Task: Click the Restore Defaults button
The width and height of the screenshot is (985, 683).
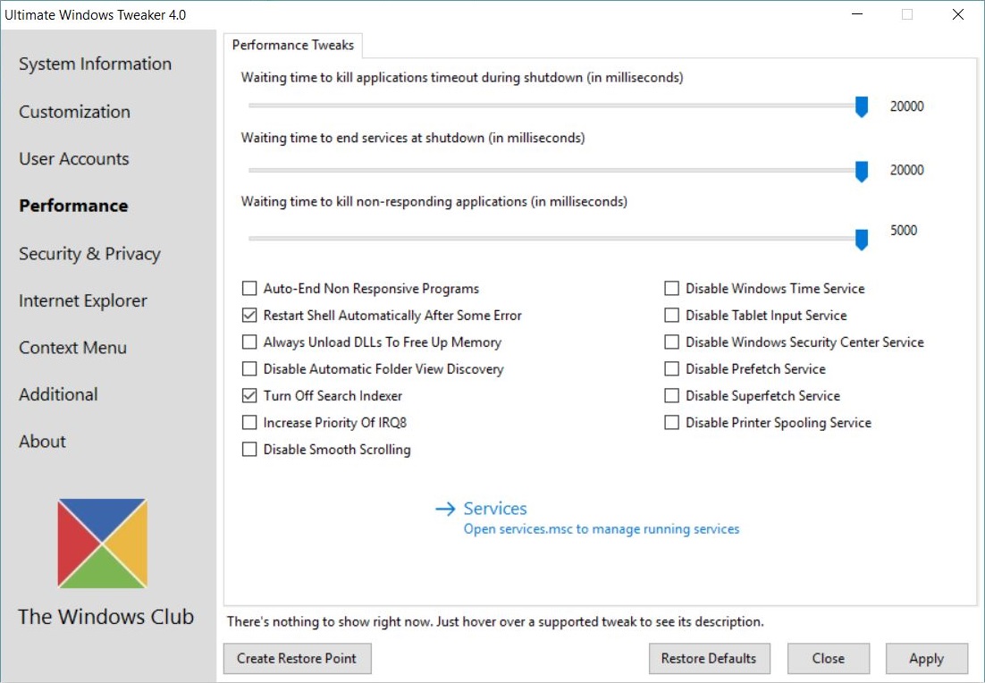Action: tap(708, 659)
